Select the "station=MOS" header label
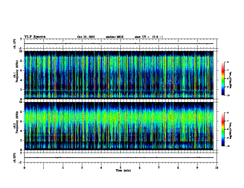This screenshot has width=244, height=188. 115,37
